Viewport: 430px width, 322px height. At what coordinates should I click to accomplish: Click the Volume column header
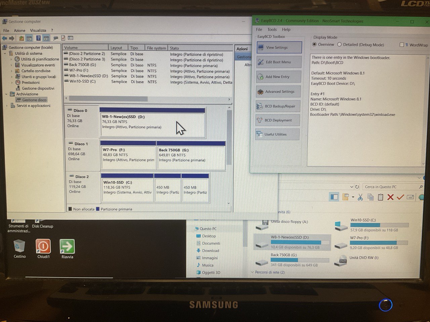tap(86, 48)
